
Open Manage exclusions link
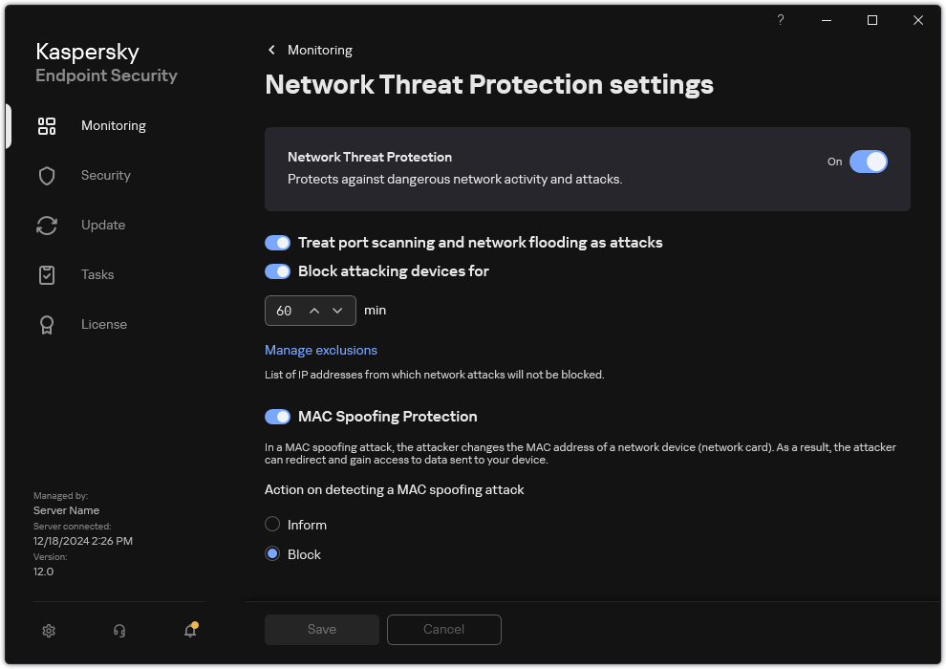(x=321, y=350)
